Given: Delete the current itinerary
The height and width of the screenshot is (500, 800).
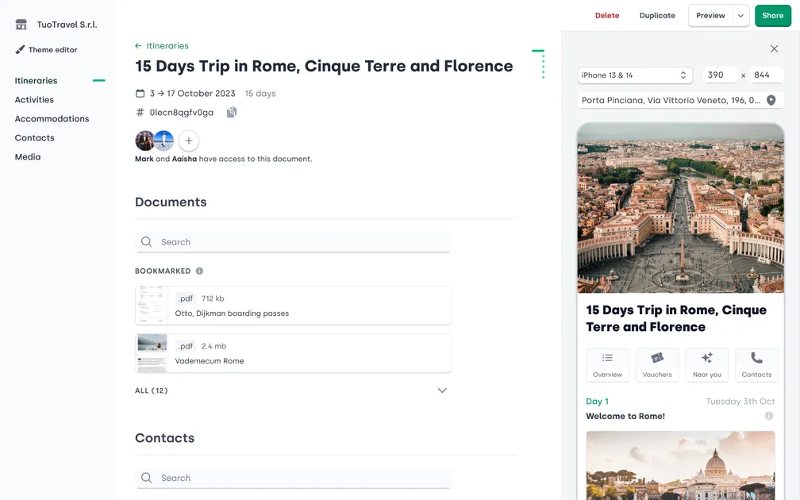Looking at the screenshot, I should tap(607, 15).
